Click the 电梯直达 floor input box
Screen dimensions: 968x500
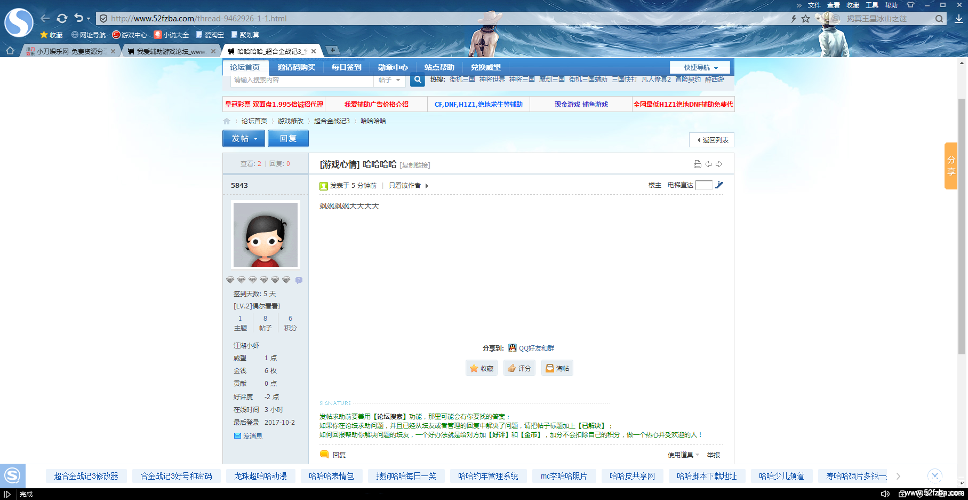click(x=704, y=185)
